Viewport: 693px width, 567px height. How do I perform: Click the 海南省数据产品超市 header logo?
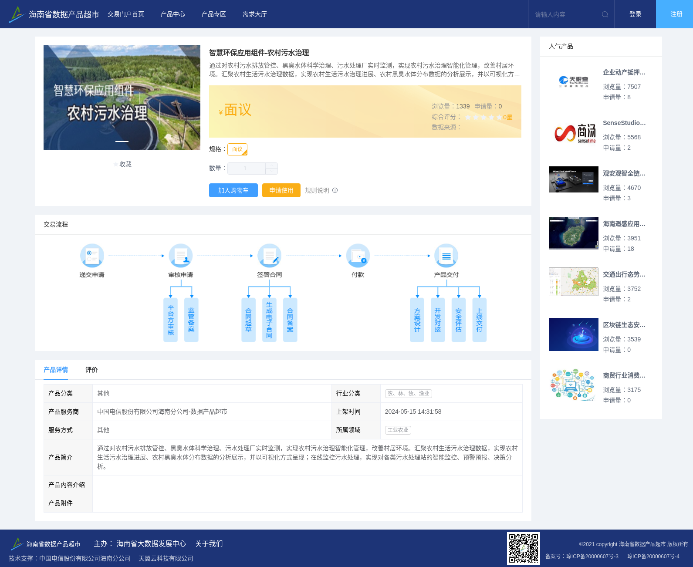pos(54,14)
